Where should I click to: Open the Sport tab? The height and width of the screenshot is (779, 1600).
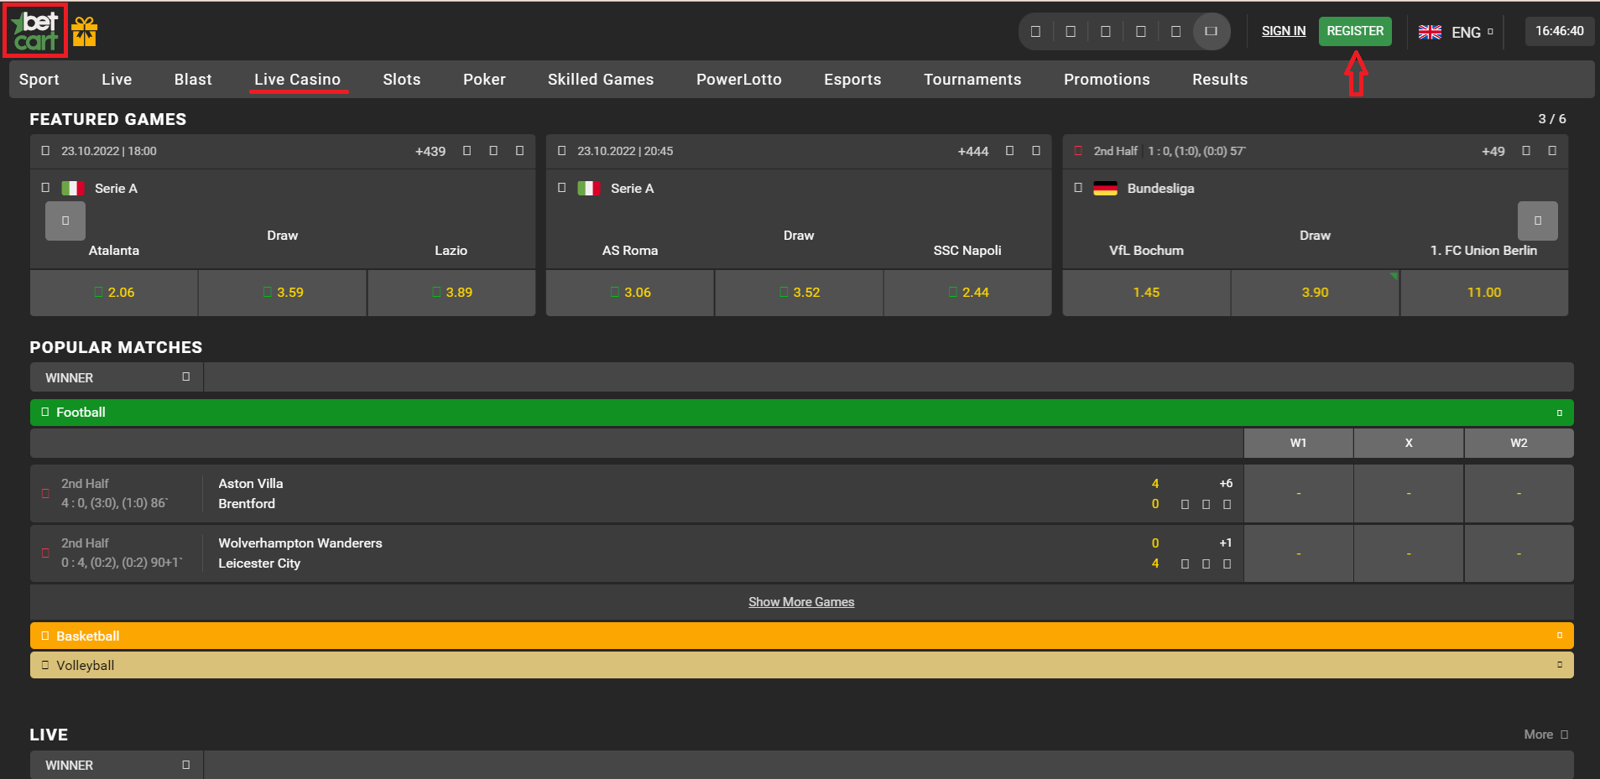(39, 80)
